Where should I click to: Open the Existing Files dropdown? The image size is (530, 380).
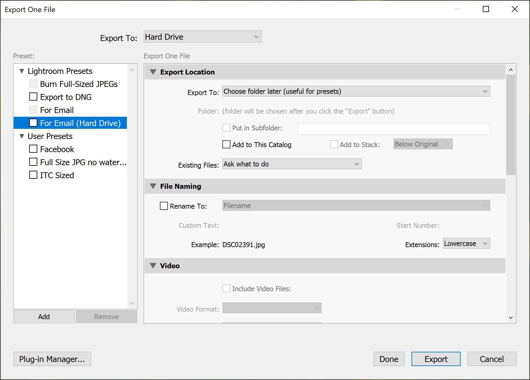(x=291, y=164)
